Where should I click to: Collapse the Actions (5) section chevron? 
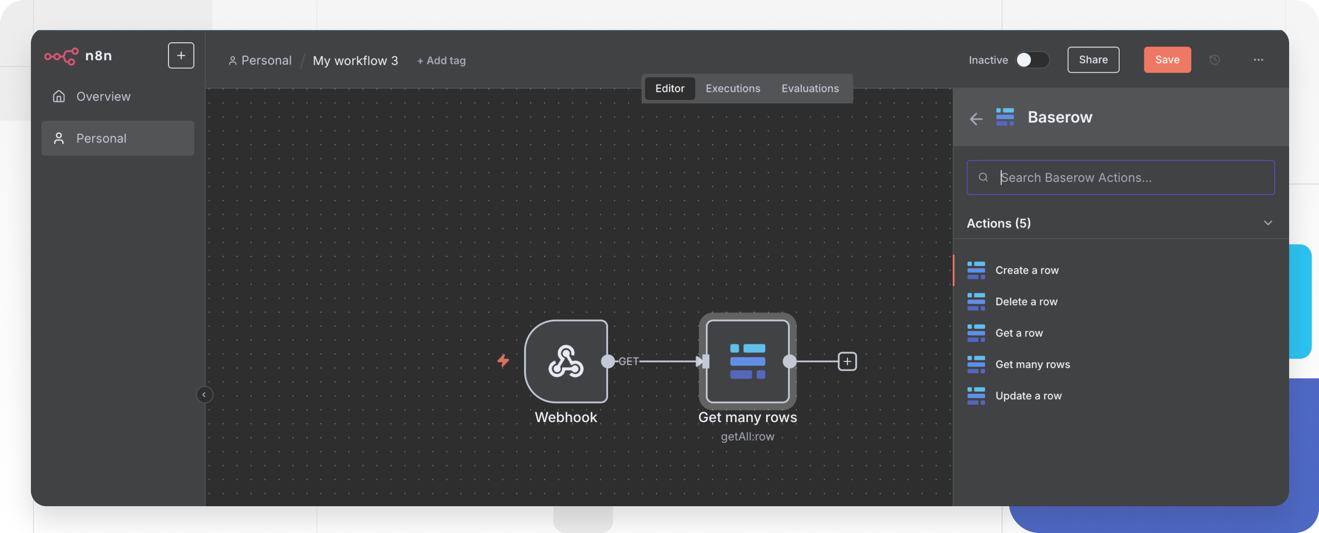1267,223
